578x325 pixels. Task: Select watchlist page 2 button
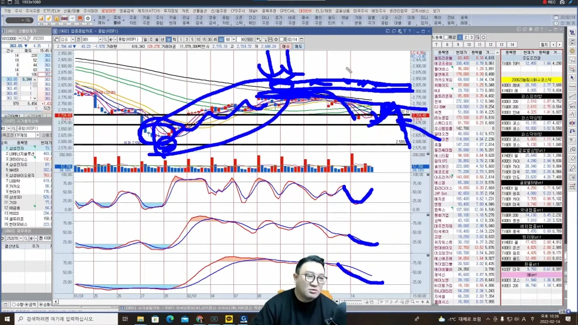[466, 37]
